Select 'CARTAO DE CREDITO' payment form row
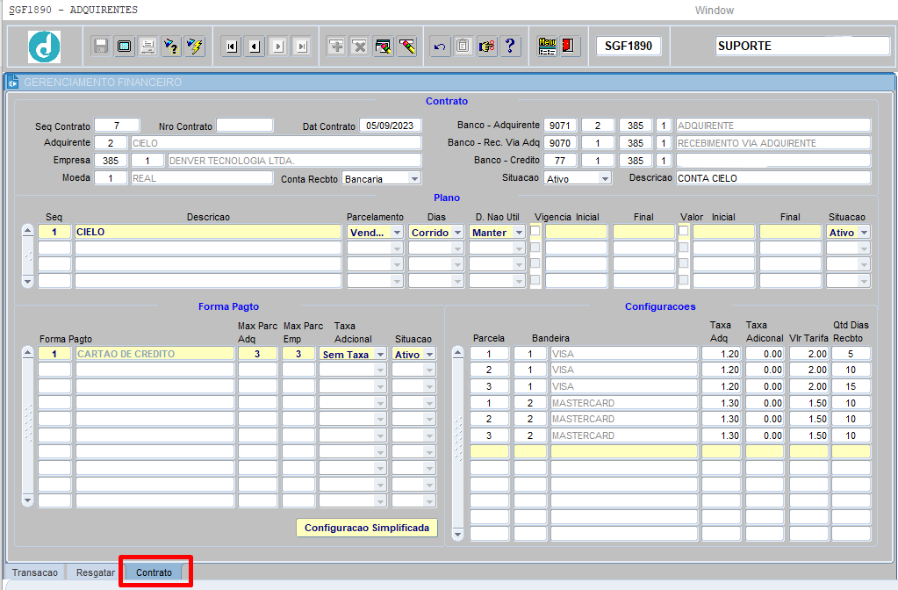The image size is (898, 590). tap(154, 354)
